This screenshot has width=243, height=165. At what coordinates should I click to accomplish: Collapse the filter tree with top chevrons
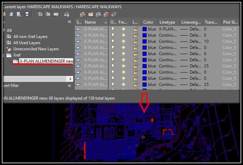69,22
